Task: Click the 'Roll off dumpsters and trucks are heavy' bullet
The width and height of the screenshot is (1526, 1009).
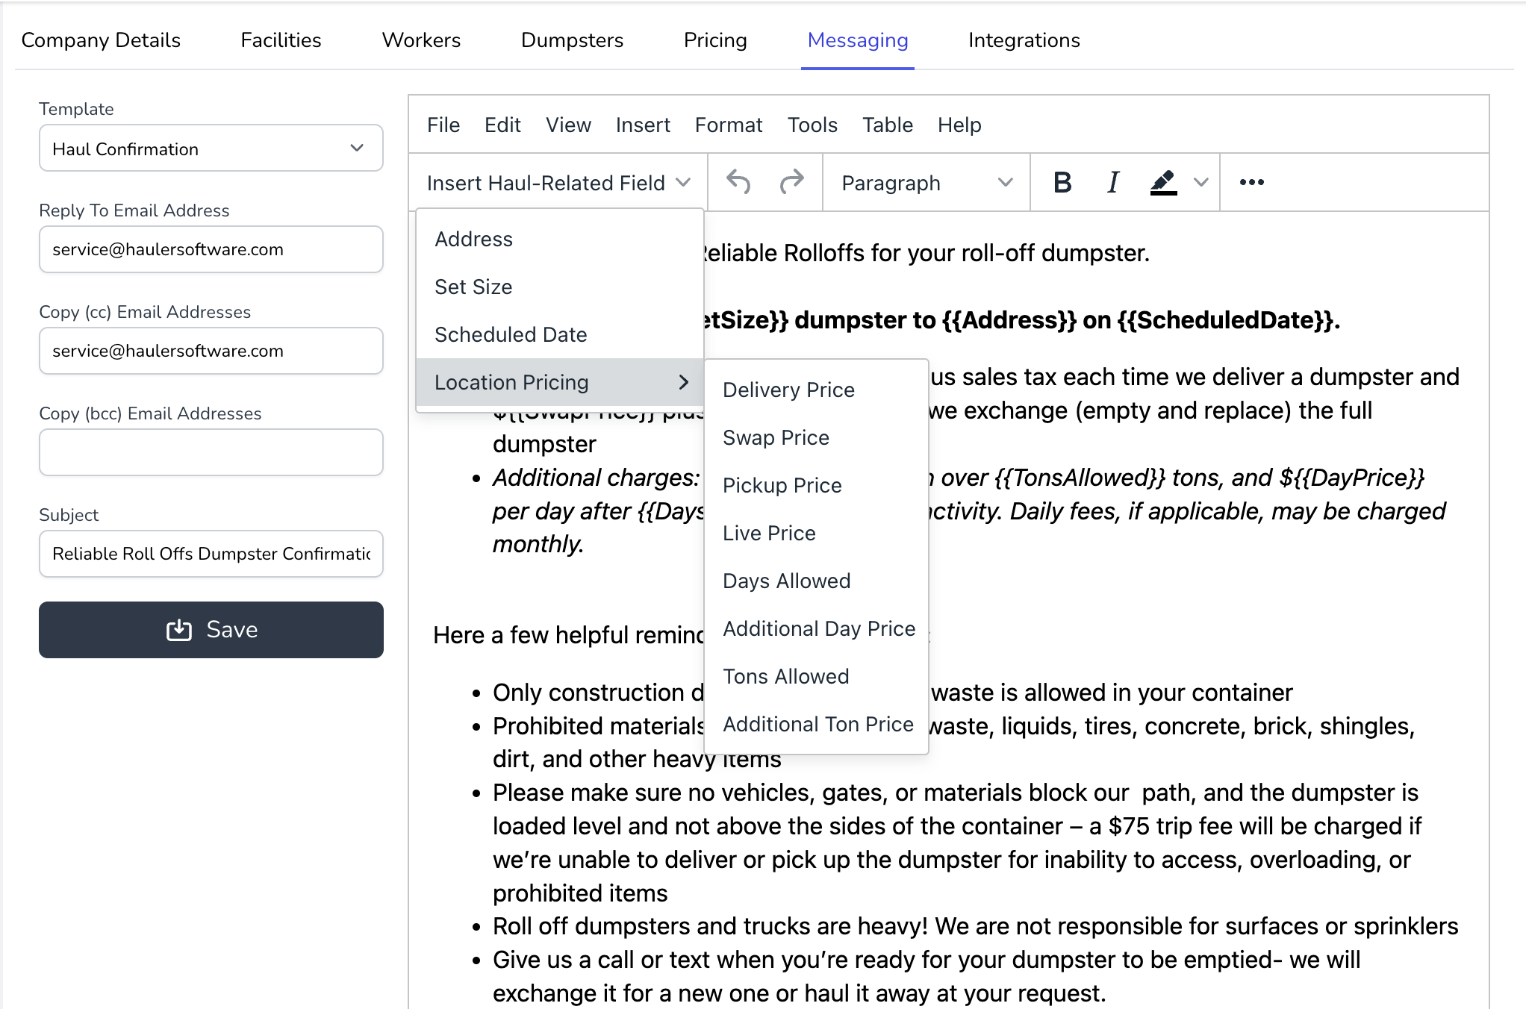Action: (x=975, y=926)
